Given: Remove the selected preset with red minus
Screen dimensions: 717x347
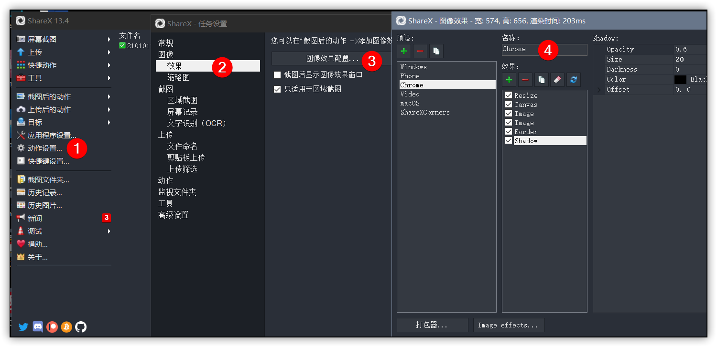Looking at the screenshot, I should click(x=420, y=51).
